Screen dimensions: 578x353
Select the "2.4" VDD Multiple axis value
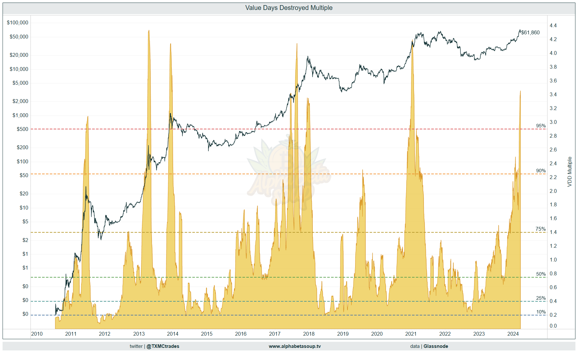click(553, 163)
